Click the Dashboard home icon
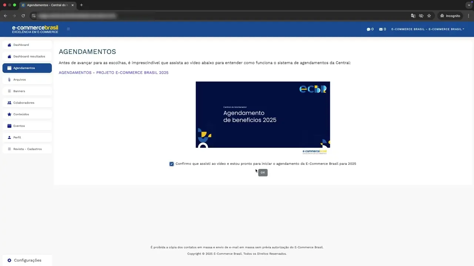Screen dimensions: 474x266 pyautogui.click(x=9, y=45)
